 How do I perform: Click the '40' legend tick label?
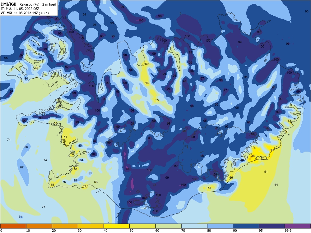(x=105, y=231)
